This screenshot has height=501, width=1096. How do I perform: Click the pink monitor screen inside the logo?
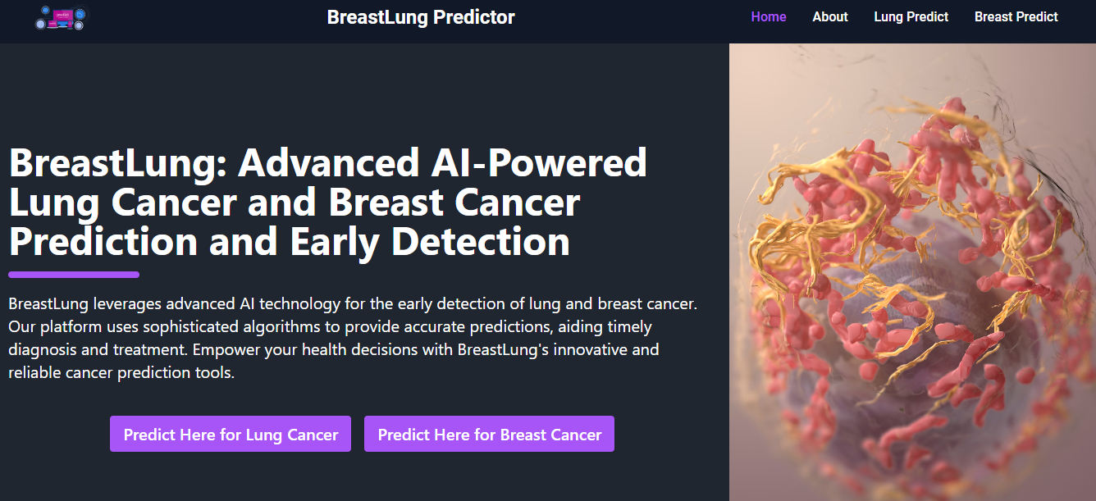pos(63,15)
